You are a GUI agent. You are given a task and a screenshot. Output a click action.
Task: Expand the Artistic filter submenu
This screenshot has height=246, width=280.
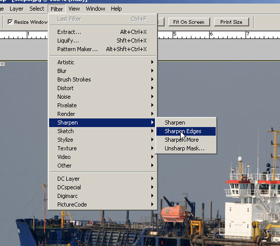tap(102, 62)
